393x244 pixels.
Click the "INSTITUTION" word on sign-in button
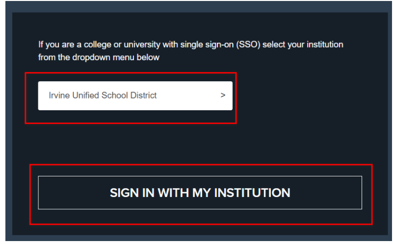coord(252,193)
